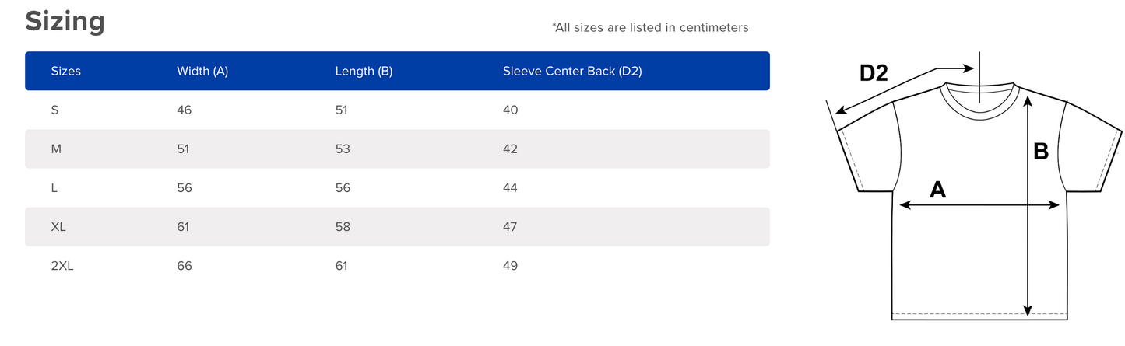Click the Sizing heading
Screen dimensions: 1125x346
point(65,21)
